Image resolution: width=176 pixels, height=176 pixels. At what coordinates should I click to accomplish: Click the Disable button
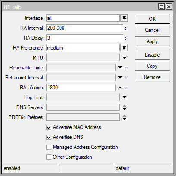[152, 55]
